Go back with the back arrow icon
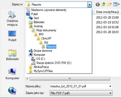This screenshot has width=121, height=98. [x=98, y=5]
